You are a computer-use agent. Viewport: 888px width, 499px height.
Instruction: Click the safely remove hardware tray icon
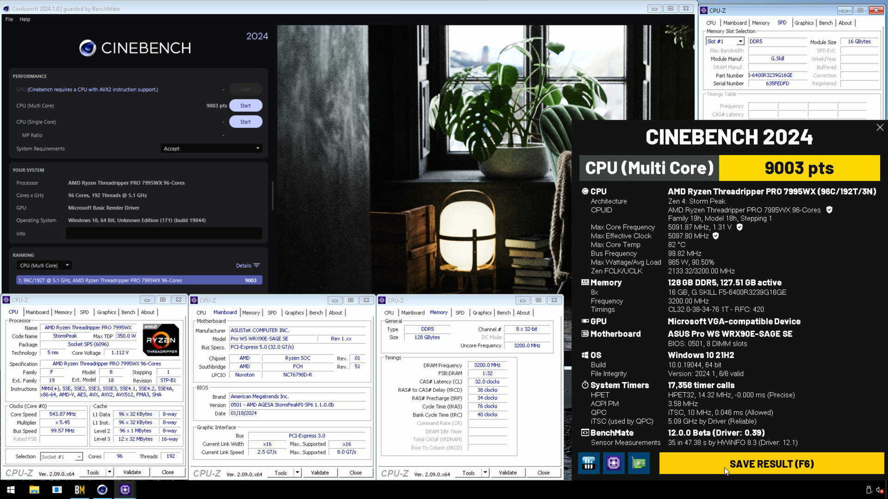[869, 490]
